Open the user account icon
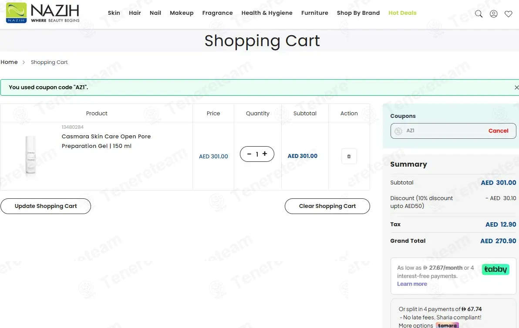Screen dimensions: 519x328 tap(493, 13)
